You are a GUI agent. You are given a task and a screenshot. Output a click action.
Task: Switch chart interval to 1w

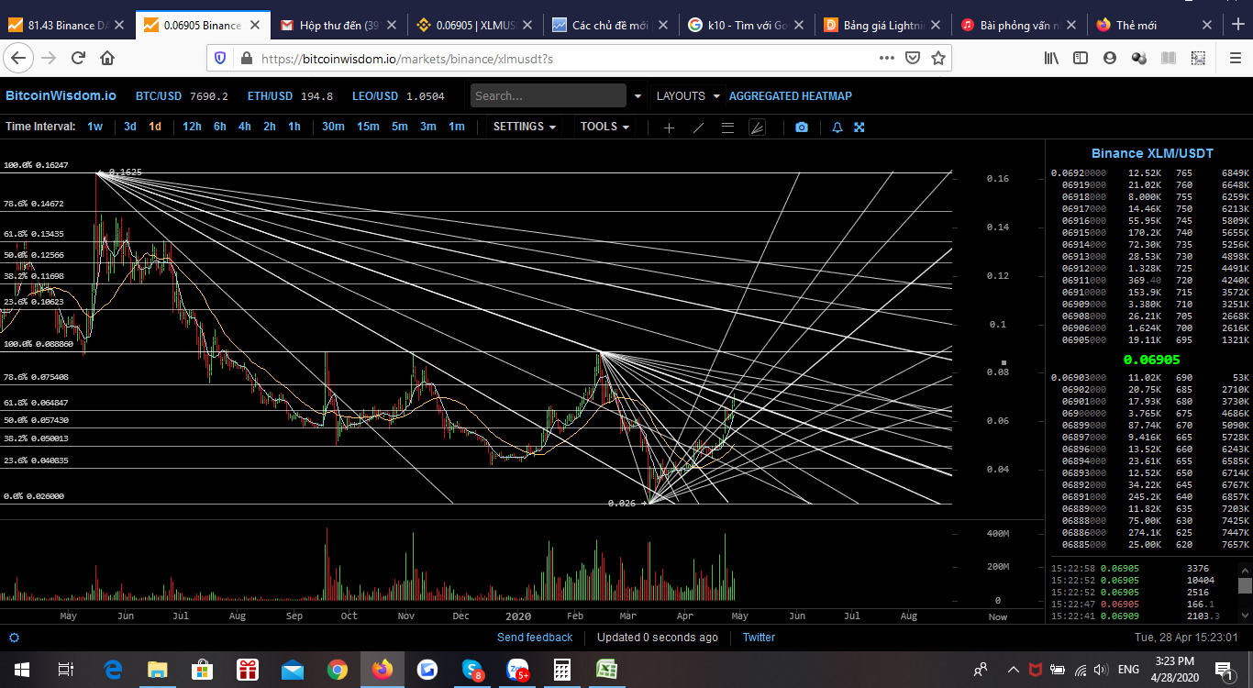pos(95,127)
